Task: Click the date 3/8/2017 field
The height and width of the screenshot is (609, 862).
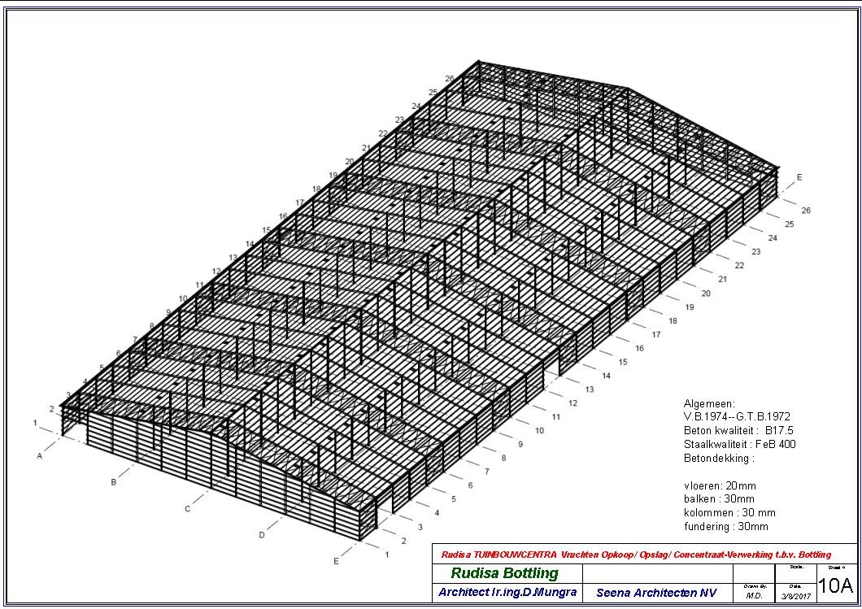Action: tap(795, 596)
